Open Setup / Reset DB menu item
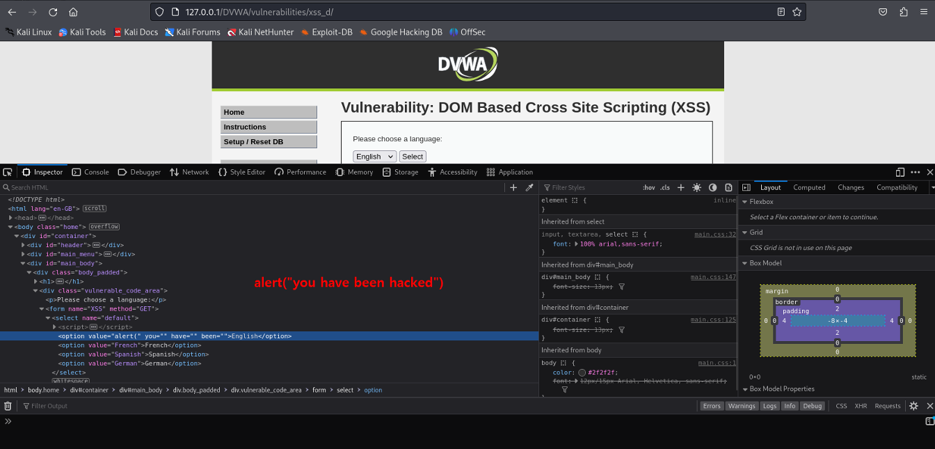 (x=269, y=142)
